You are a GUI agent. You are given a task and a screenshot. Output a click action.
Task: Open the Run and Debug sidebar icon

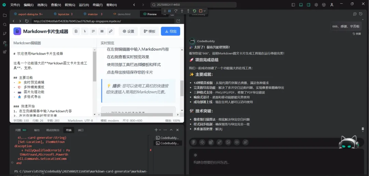pyautogui.click(x=5, y=43)
